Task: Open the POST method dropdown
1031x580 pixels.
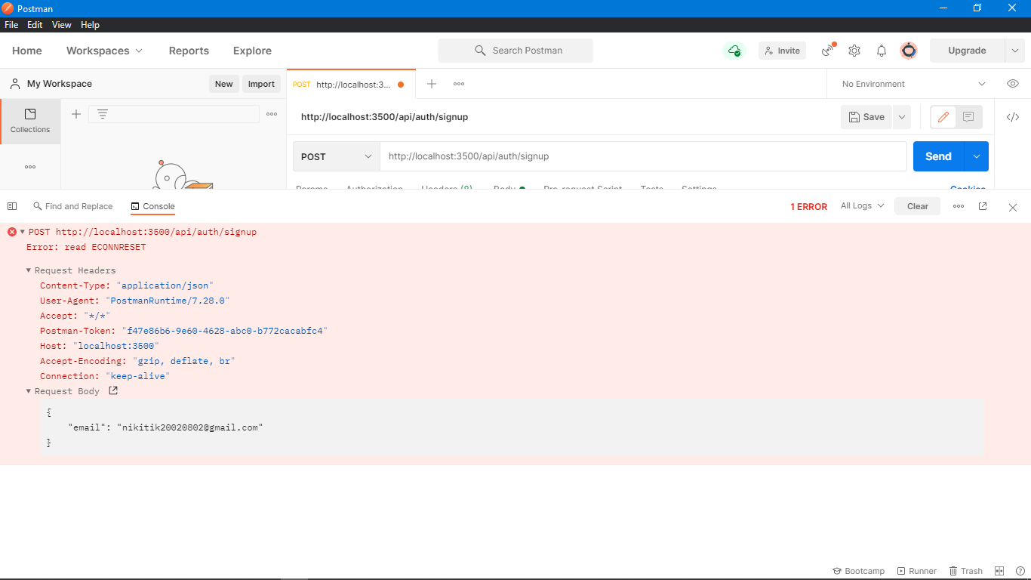Action: point(337,156)
